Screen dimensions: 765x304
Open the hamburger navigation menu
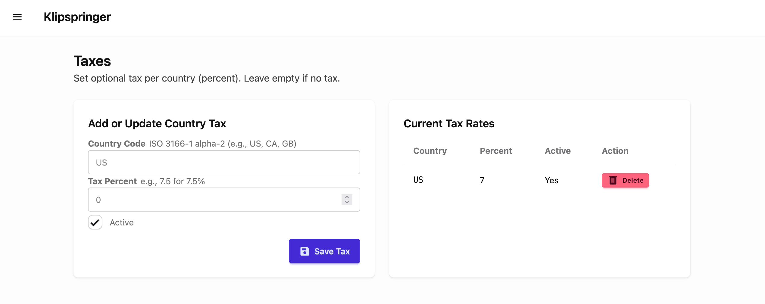[17, 17]
